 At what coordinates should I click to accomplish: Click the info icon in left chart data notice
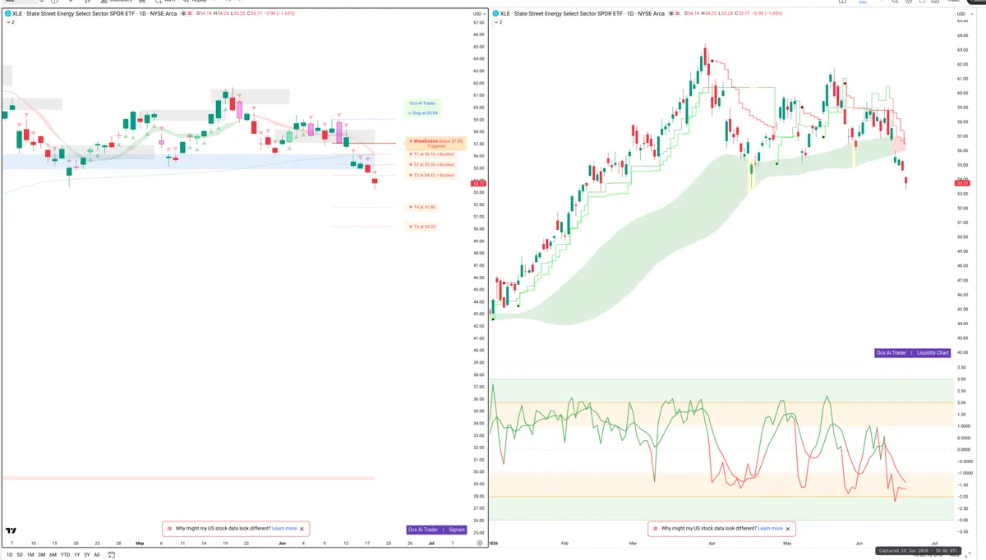[x=169, y=529]
